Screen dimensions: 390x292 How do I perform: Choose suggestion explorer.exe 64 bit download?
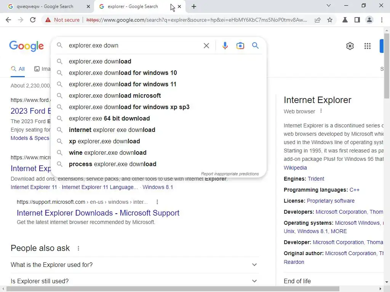(x=158, y=119)
